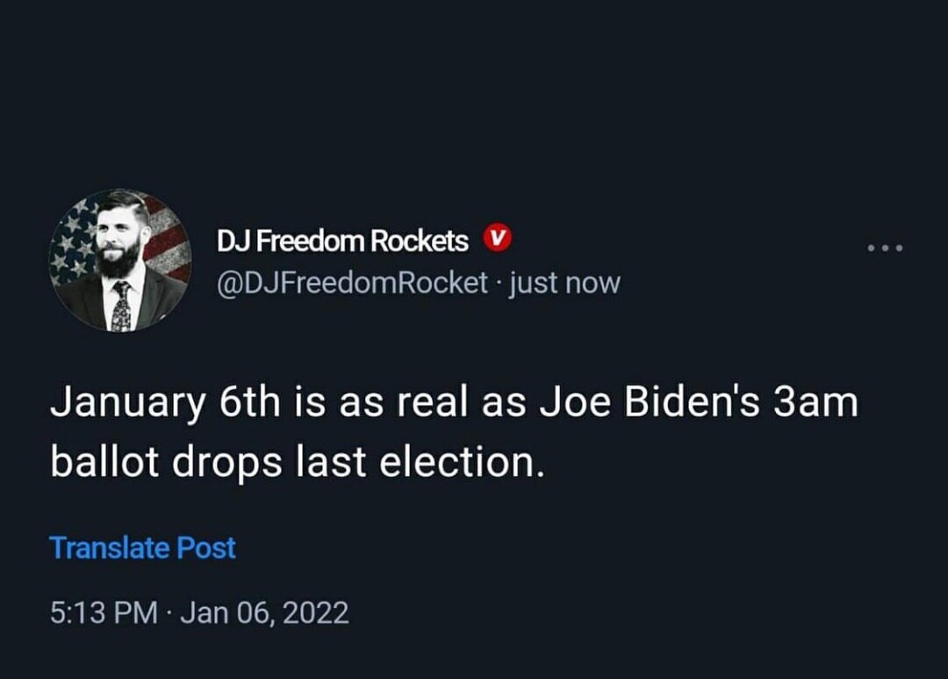The height and width of the screenshot is (679, 948).
Task: Click the Translate Post link
Action: click(143, 548)
